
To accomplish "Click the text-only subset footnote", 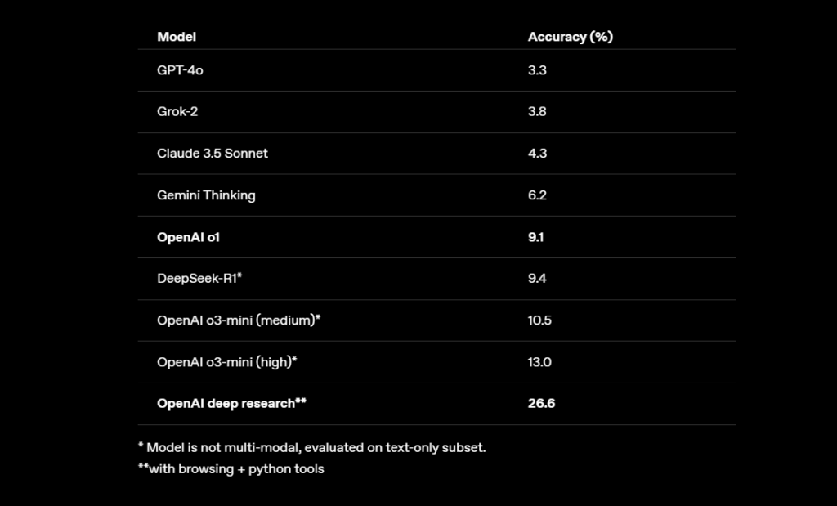I will point(311,448).
